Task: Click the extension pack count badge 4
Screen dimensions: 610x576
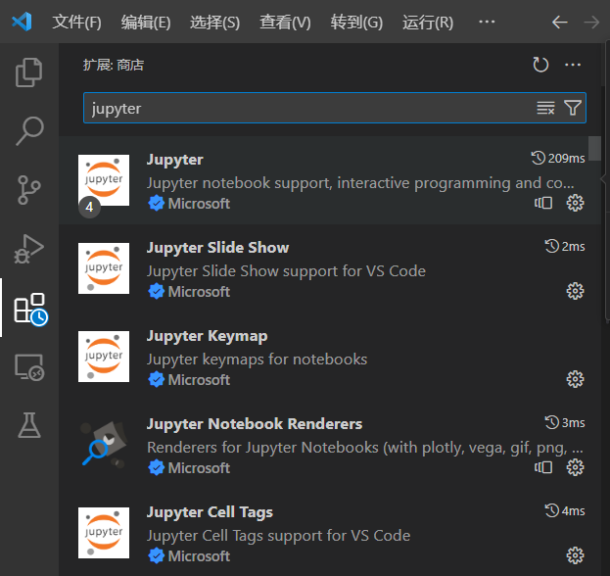Action: point(89,207)
